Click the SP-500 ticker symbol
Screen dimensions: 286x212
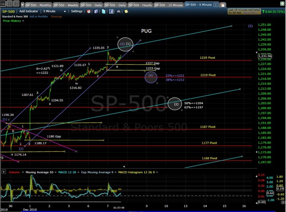coord(8,12)
